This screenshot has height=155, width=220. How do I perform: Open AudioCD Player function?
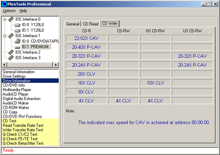[15, 94]
